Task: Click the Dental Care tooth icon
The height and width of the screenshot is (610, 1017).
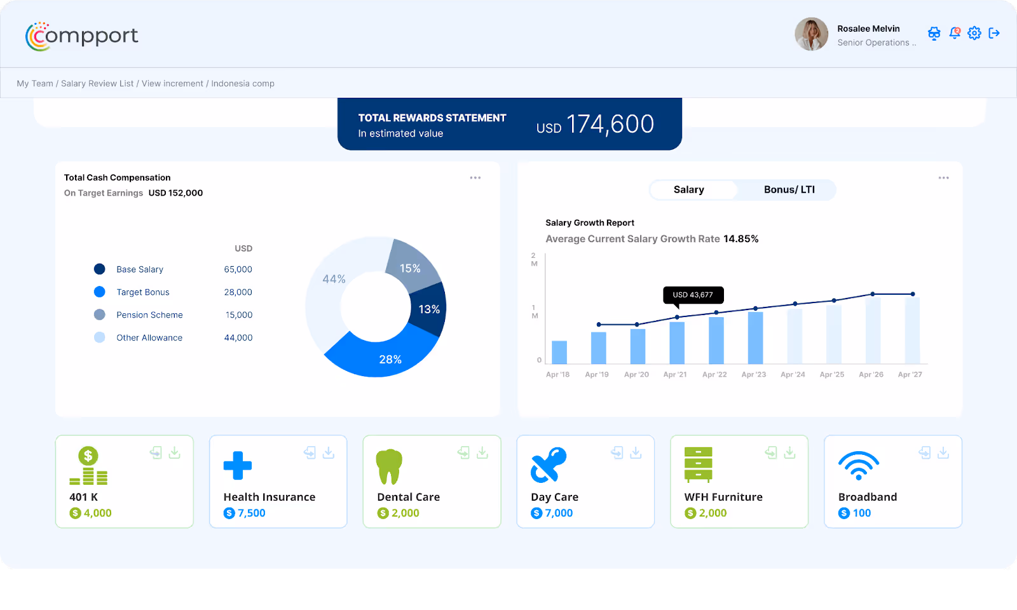Action: pos(389,466)
